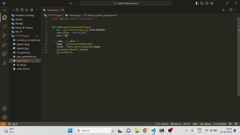Refresh the explorer tree
The height and width of the screenshot is (135, 240).
[27, 10]
